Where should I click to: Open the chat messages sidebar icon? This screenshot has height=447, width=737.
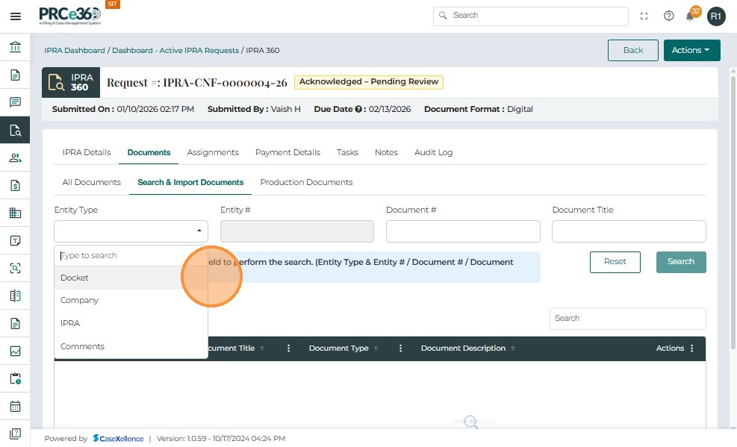(x=15, y=102)
